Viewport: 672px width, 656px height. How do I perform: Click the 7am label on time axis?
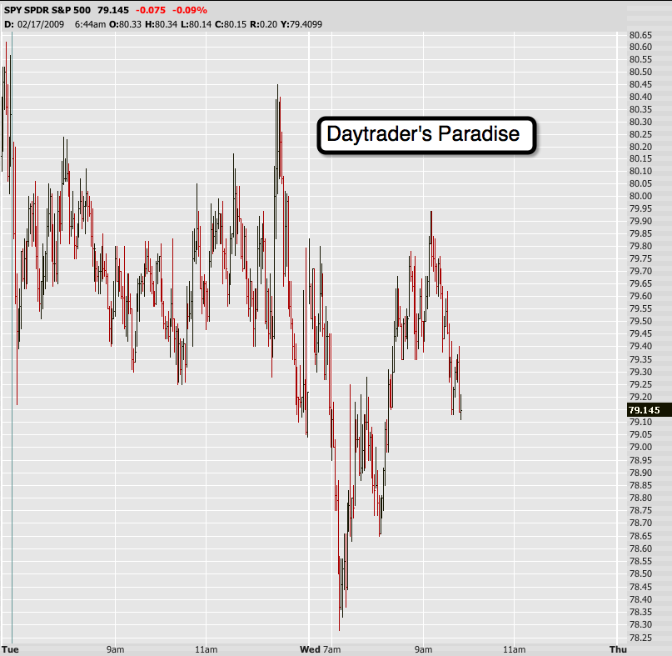click(331, 649)
